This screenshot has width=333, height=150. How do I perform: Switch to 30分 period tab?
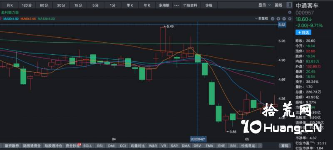pos(61,5)
